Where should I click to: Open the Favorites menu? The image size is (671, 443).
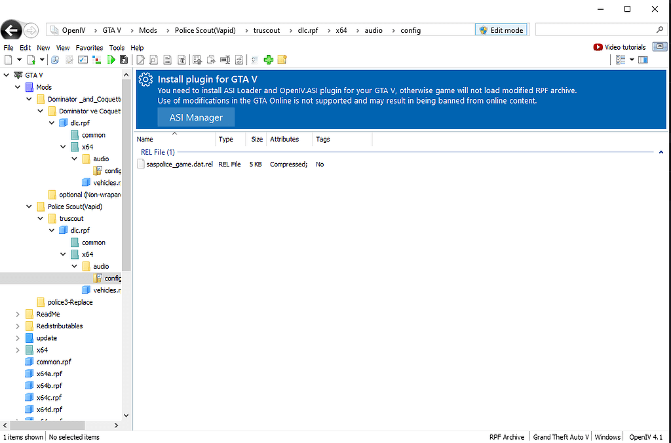(x=89, y=48)
